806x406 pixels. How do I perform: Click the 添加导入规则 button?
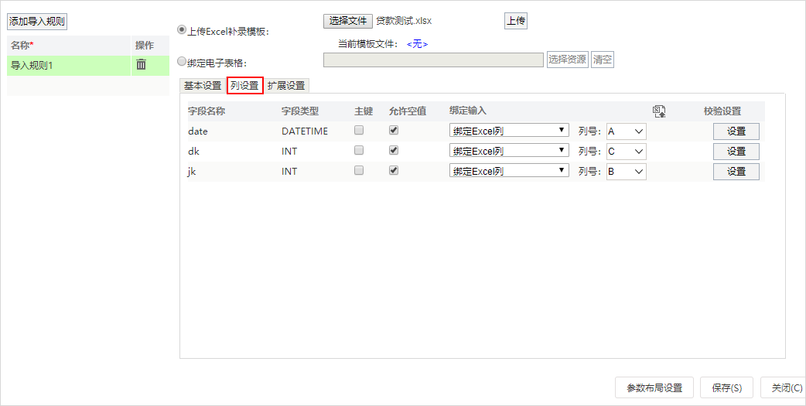point(37,21)
